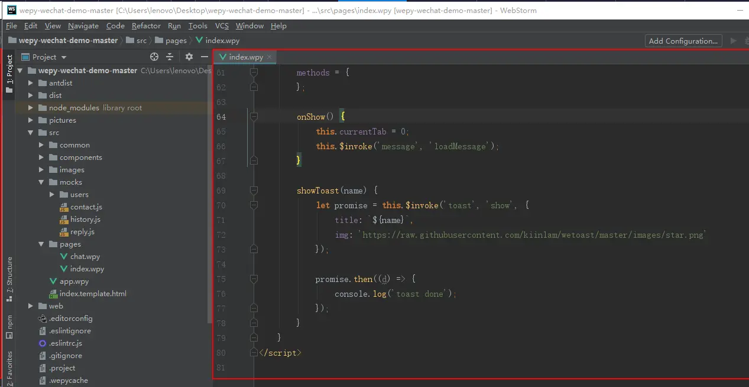Expand the users folder
Viewport: 749px width, 387px height.
[x=52, y=194]
